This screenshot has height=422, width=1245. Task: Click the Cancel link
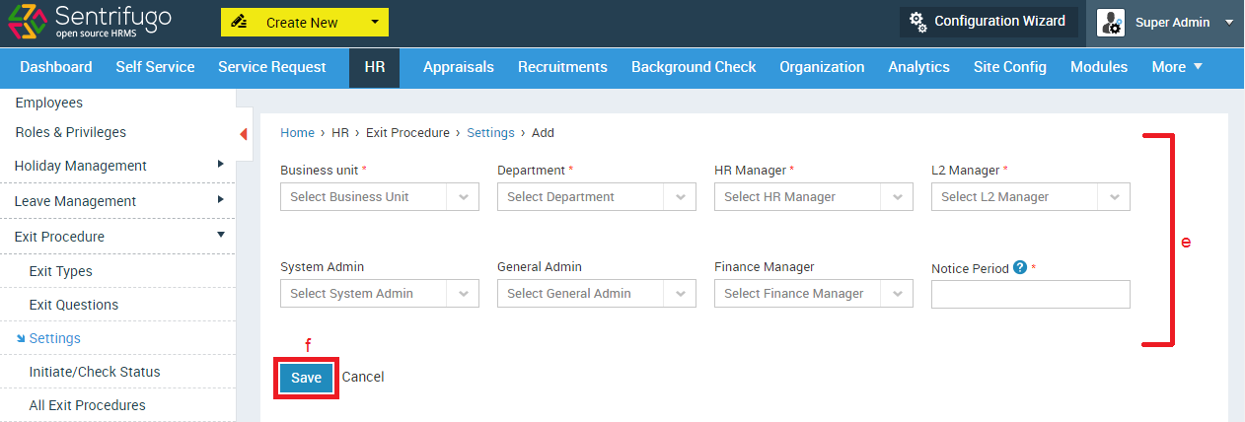[x=363, y=377]
